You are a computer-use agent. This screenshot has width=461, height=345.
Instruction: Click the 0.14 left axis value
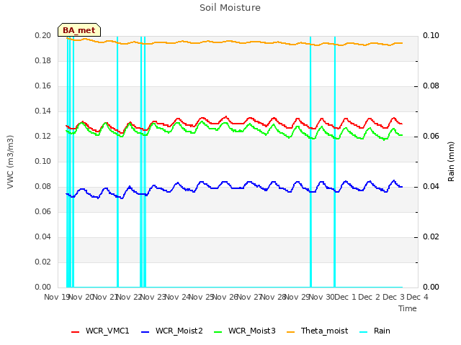(x=43, y=111)
